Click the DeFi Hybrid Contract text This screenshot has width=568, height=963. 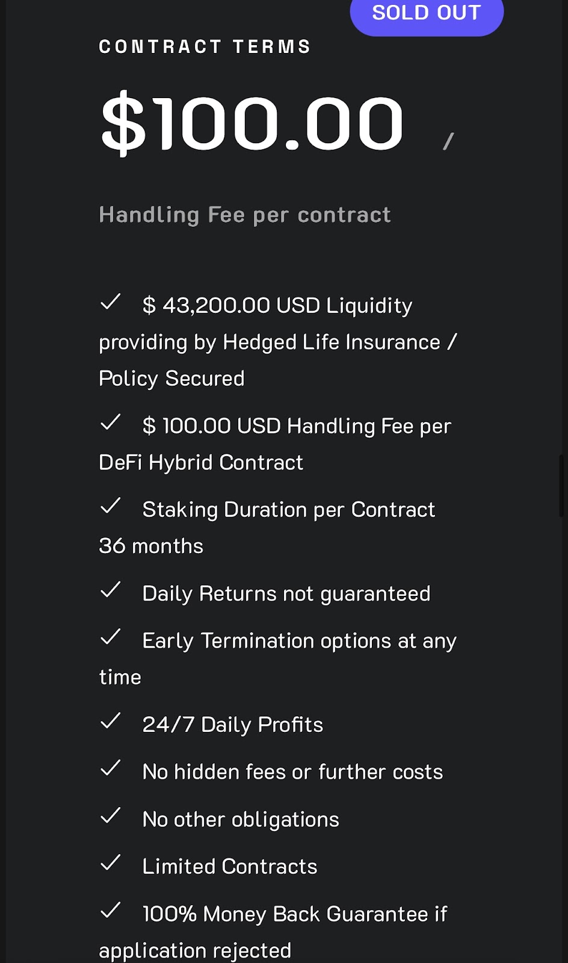pyautogui.click(x=201, y=462)
